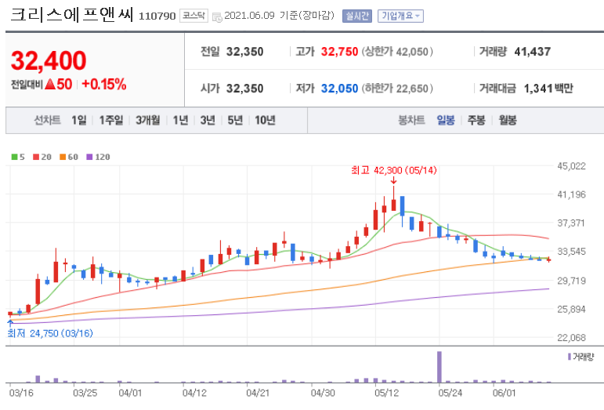Click the green 5-day moving average swatch
Viewport: 604px width, 410px height.
click(x=14, y=157)
